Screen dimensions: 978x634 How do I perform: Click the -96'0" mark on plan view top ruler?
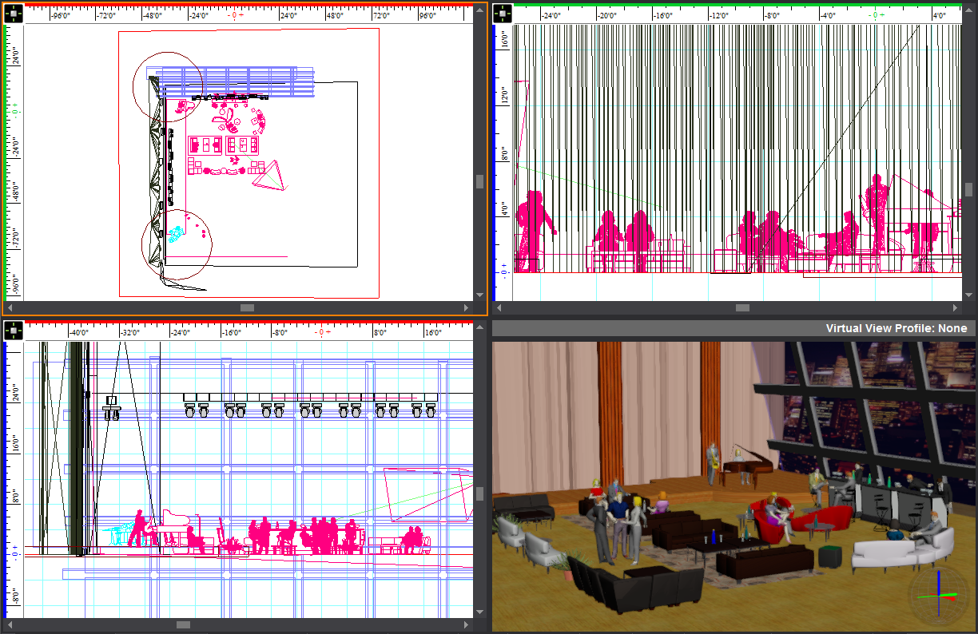(62, 15)
